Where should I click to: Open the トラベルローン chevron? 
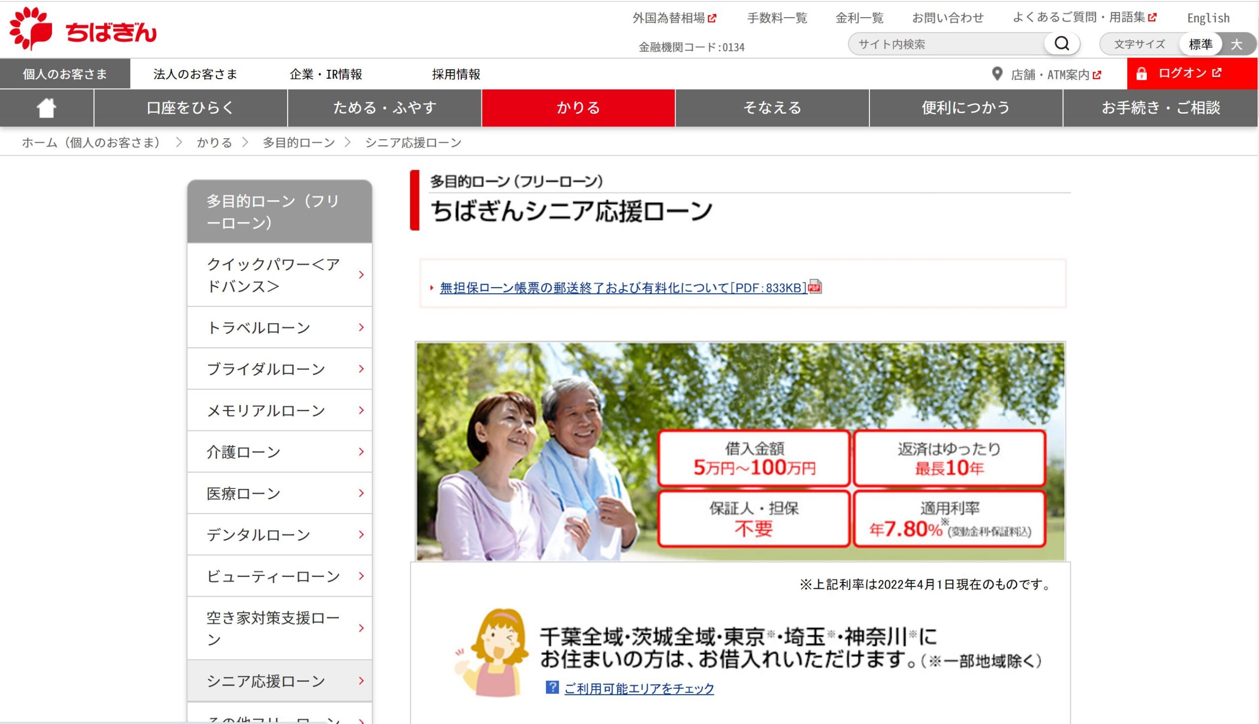pyautogui.click(x=361, y=327)
